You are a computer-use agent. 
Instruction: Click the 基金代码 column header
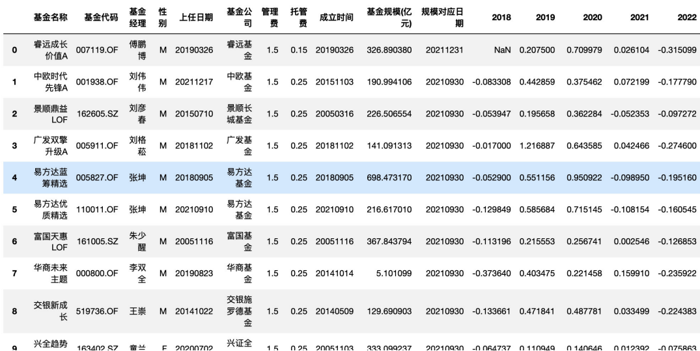102,18
